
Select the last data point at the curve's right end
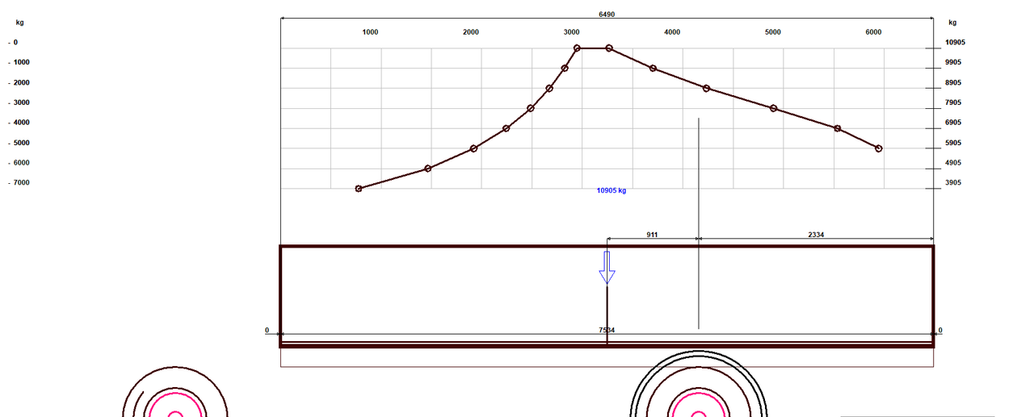click(x=879, y=148)
